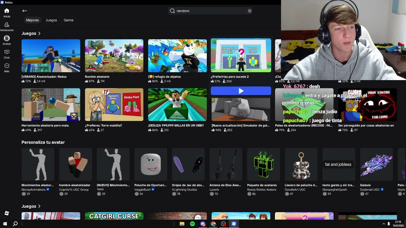Open the 'refugio de objetos' game thumbnail
This screenshot has width=406, height=228.
point(177,56)
